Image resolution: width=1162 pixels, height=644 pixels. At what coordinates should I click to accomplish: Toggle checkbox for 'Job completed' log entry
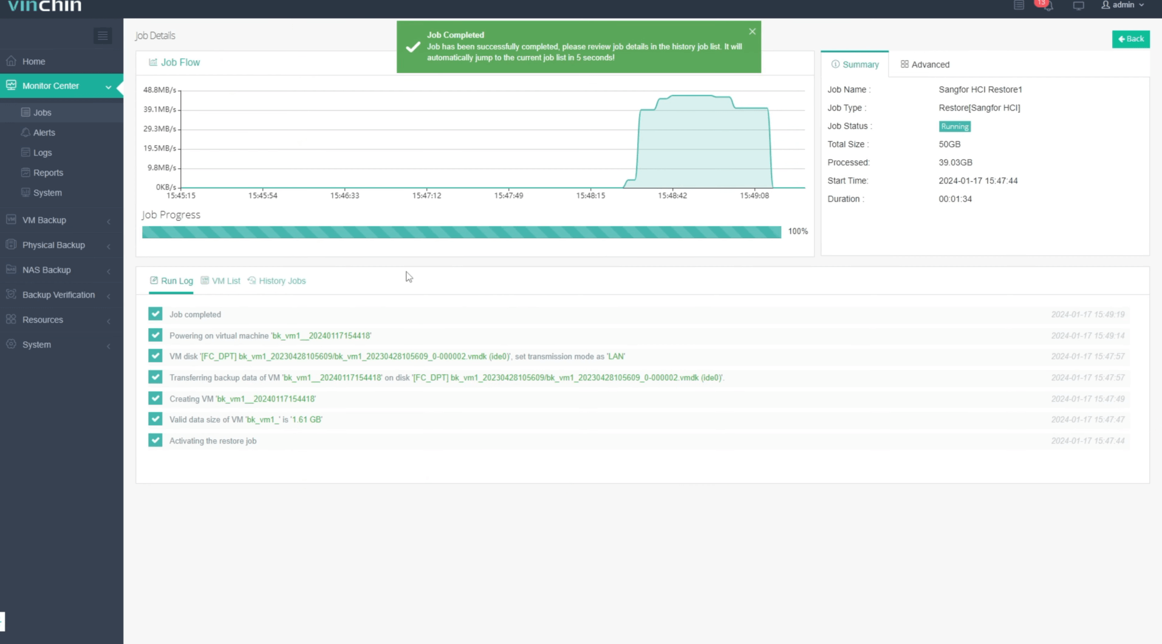click(x=156, y=314)
